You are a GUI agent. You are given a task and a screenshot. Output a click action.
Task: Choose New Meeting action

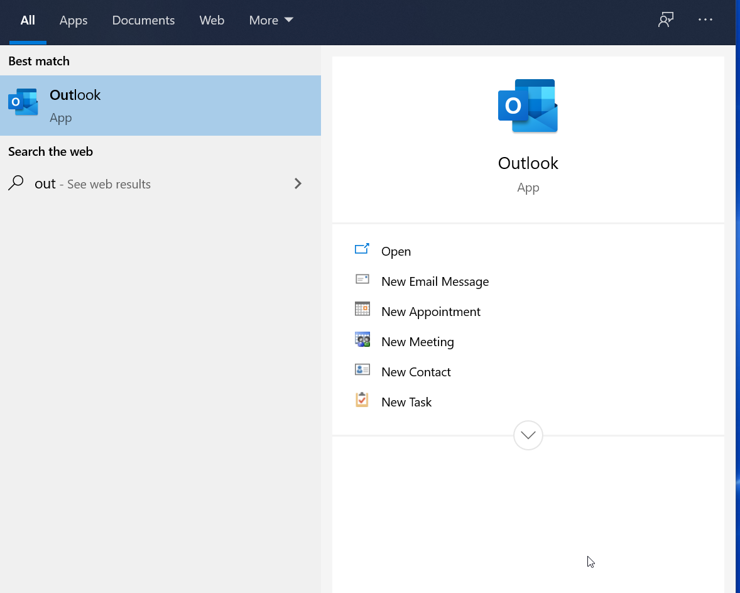tap(417, 342)
